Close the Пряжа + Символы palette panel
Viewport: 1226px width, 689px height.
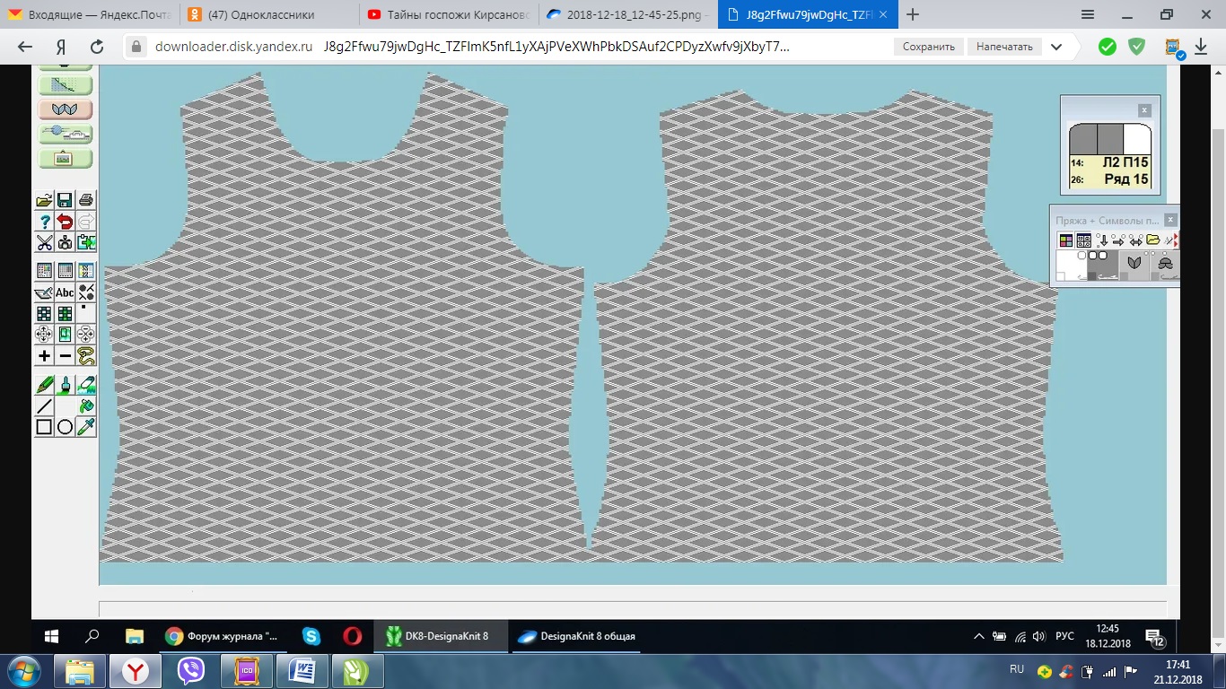pos(1170,220)
